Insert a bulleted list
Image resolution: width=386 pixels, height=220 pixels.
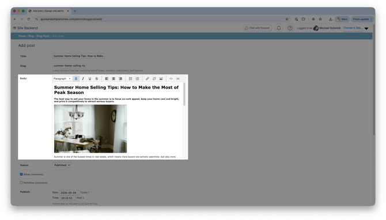click(x=130, y=79)
